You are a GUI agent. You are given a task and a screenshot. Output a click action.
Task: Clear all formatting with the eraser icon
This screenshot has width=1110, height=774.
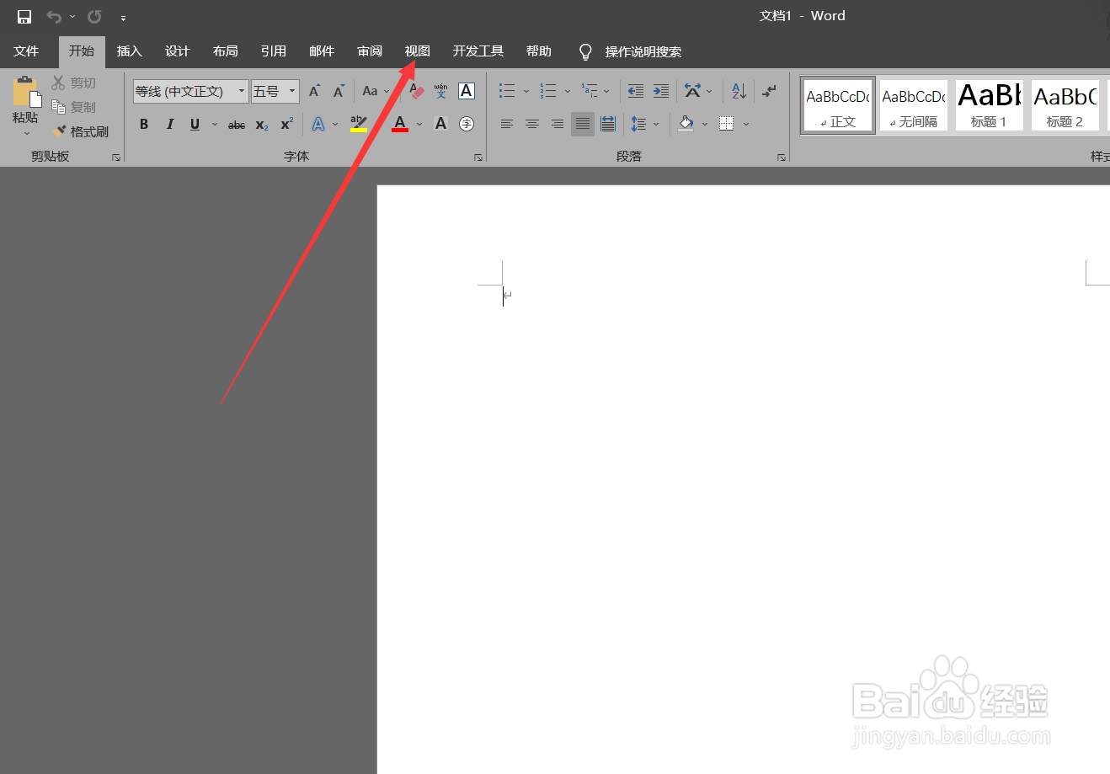coord(417,91)
